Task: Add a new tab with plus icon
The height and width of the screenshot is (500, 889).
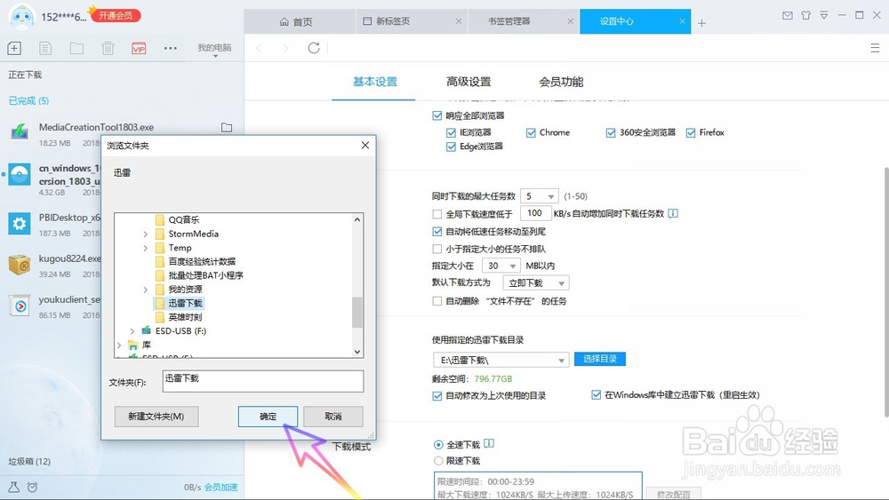Action: [x=702, y=23]
